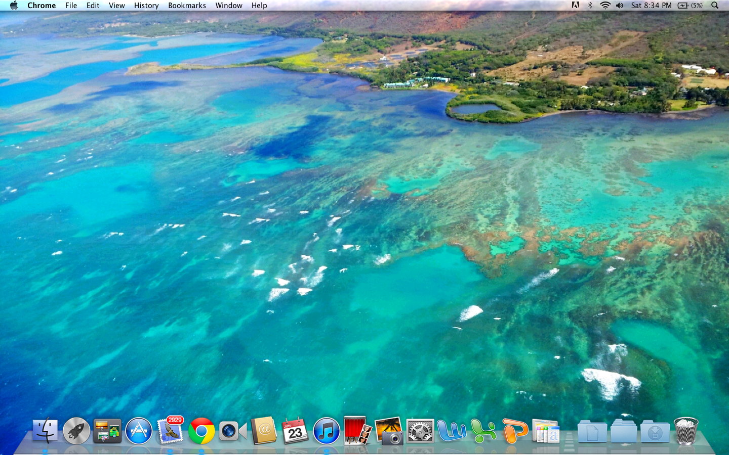Launch FaceTime from the Dock
Image resolution: width=729 pixels, height=455 pixels.
pyautogui.click(x=232, y=431)
